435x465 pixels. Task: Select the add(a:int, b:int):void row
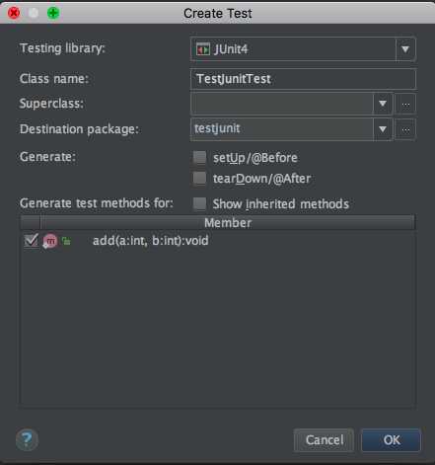click(x=218, y=241)
